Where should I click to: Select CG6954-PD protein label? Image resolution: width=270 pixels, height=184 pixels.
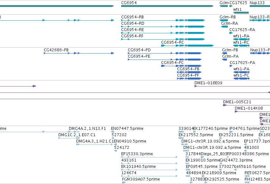click(139, 50)
